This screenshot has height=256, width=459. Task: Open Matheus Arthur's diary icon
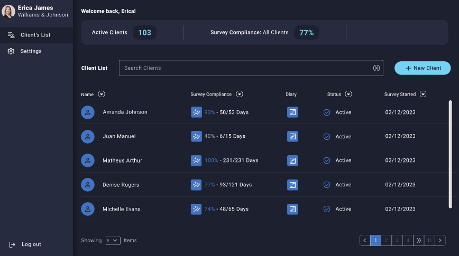(x=292, y=161)
